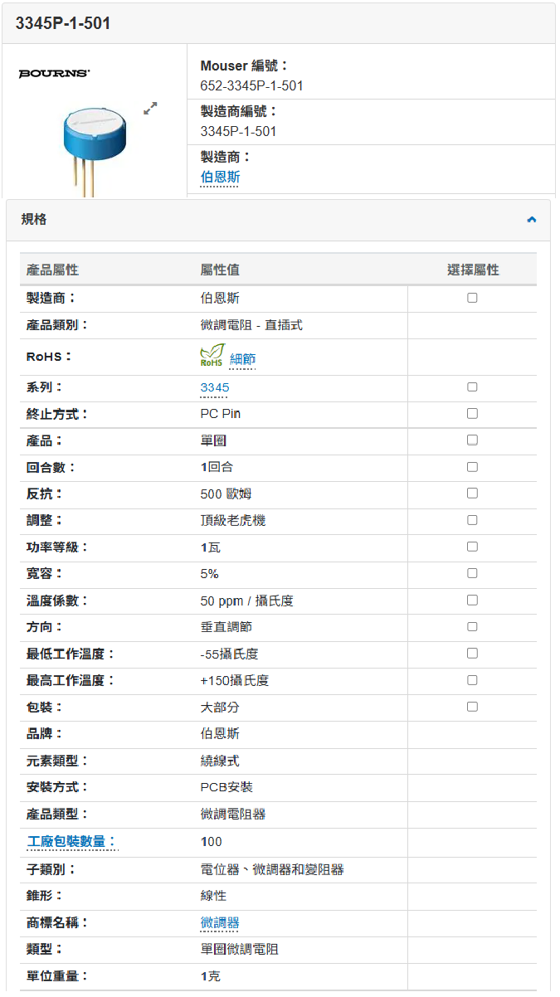
Task: Click the Bourns brand logo
Action: coord(55,74)
